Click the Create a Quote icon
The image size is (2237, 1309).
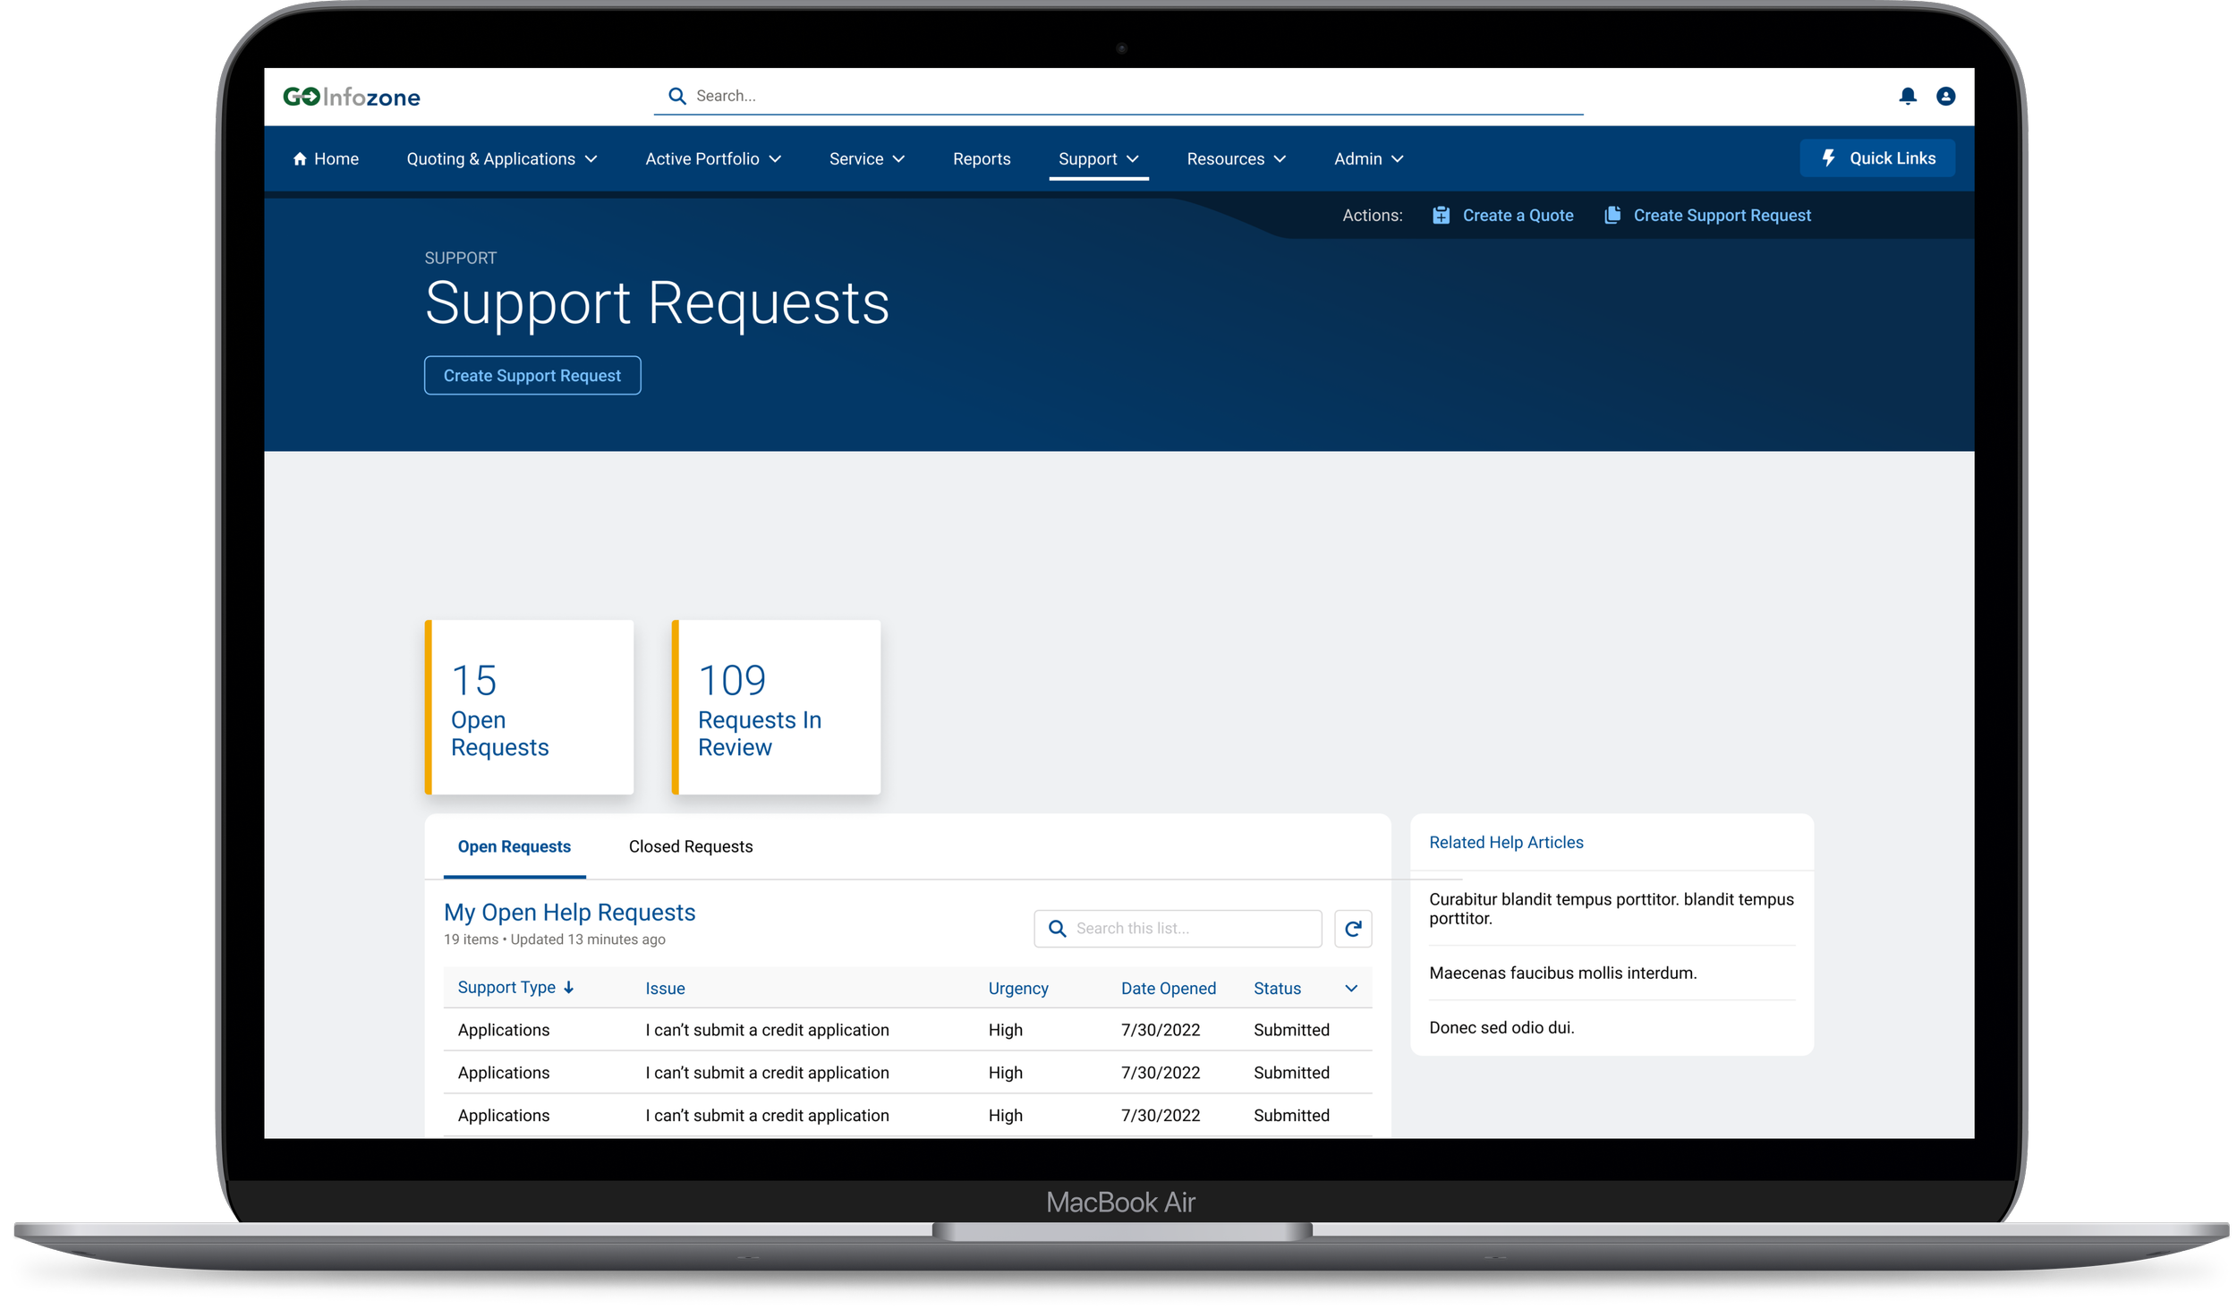1441,216
